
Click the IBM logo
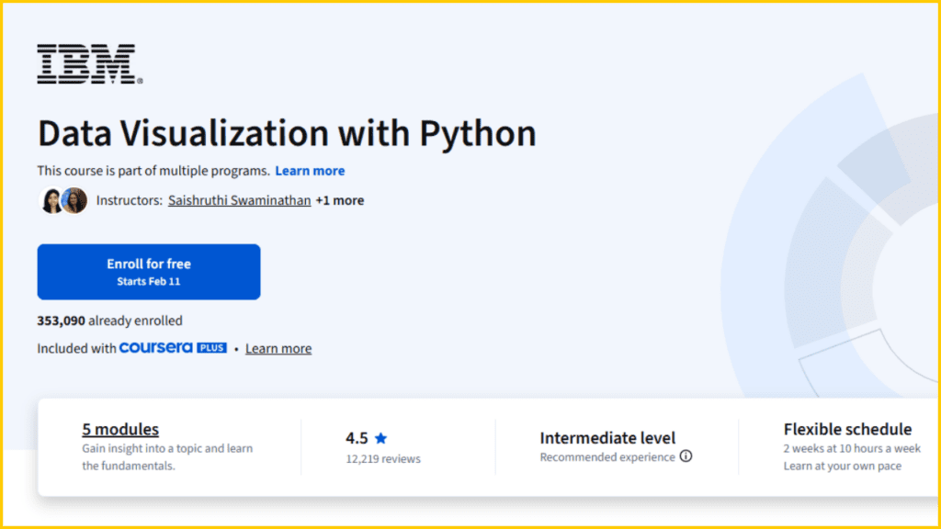tap(85, 63)
